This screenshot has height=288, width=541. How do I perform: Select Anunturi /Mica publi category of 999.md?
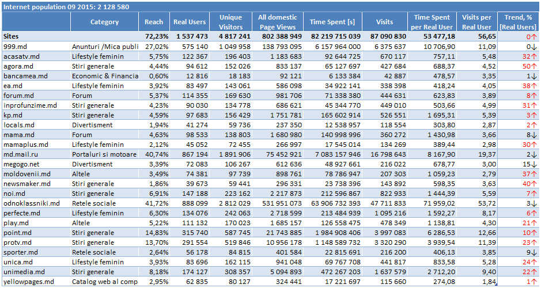pos(104,47)
